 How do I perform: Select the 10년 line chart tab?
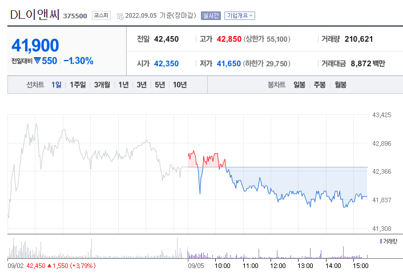pyautogui.click(x=180, y=85)
